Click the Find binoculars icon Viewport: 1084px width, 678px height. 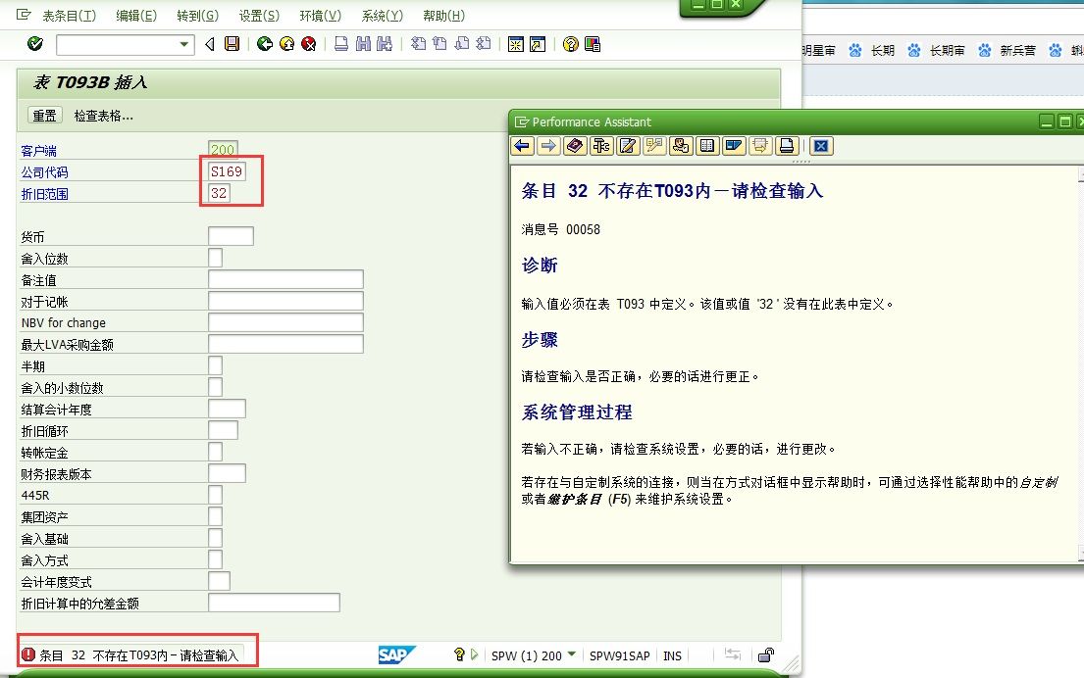[363, 44]
